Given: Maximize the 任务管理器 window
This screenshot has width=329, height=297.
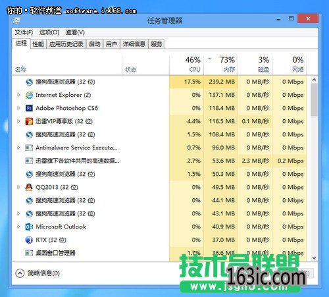Looking at the screenshot, I should point(291,18).
